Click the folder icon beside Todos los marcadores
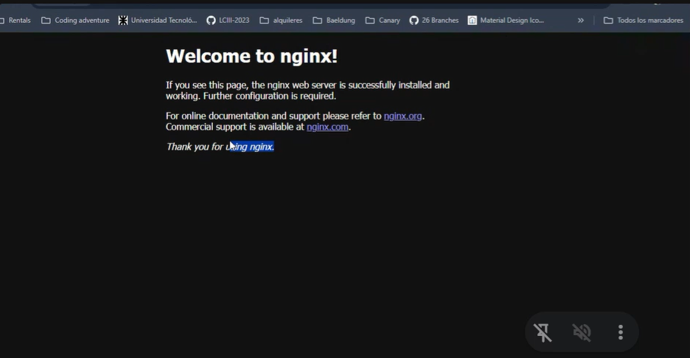The width and height of the screenshot is (690, 358). pos(608,20)
